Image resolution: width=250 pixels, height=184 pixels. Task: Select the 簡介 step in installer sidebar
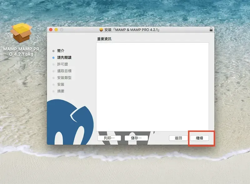pyautogui.click(x=61, y=51)
